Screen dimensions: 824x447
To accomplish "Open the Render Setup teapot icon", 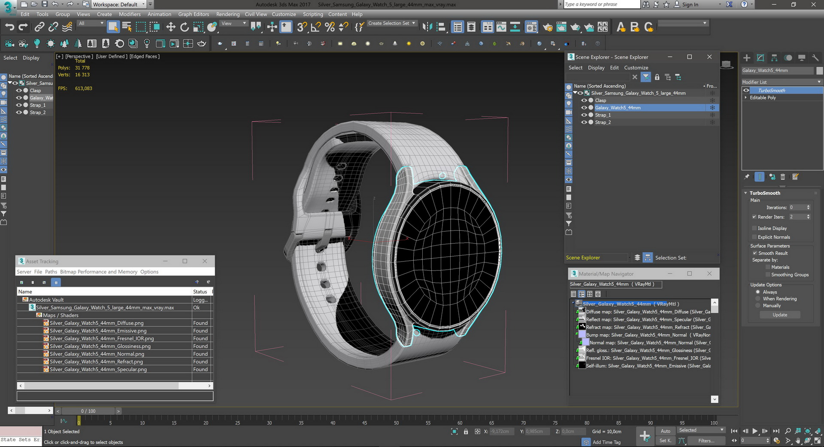I will 548,27.
